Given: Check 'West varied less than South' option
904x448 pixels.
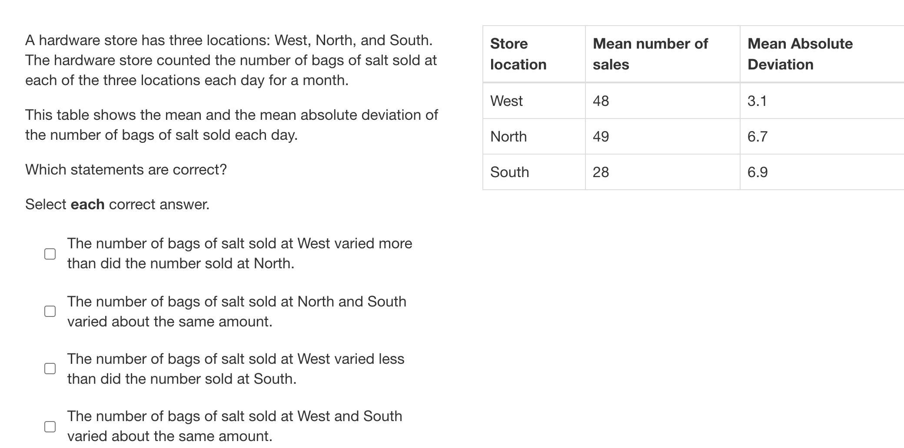Looking at the screenshot, I should click(x=50, y=369).
